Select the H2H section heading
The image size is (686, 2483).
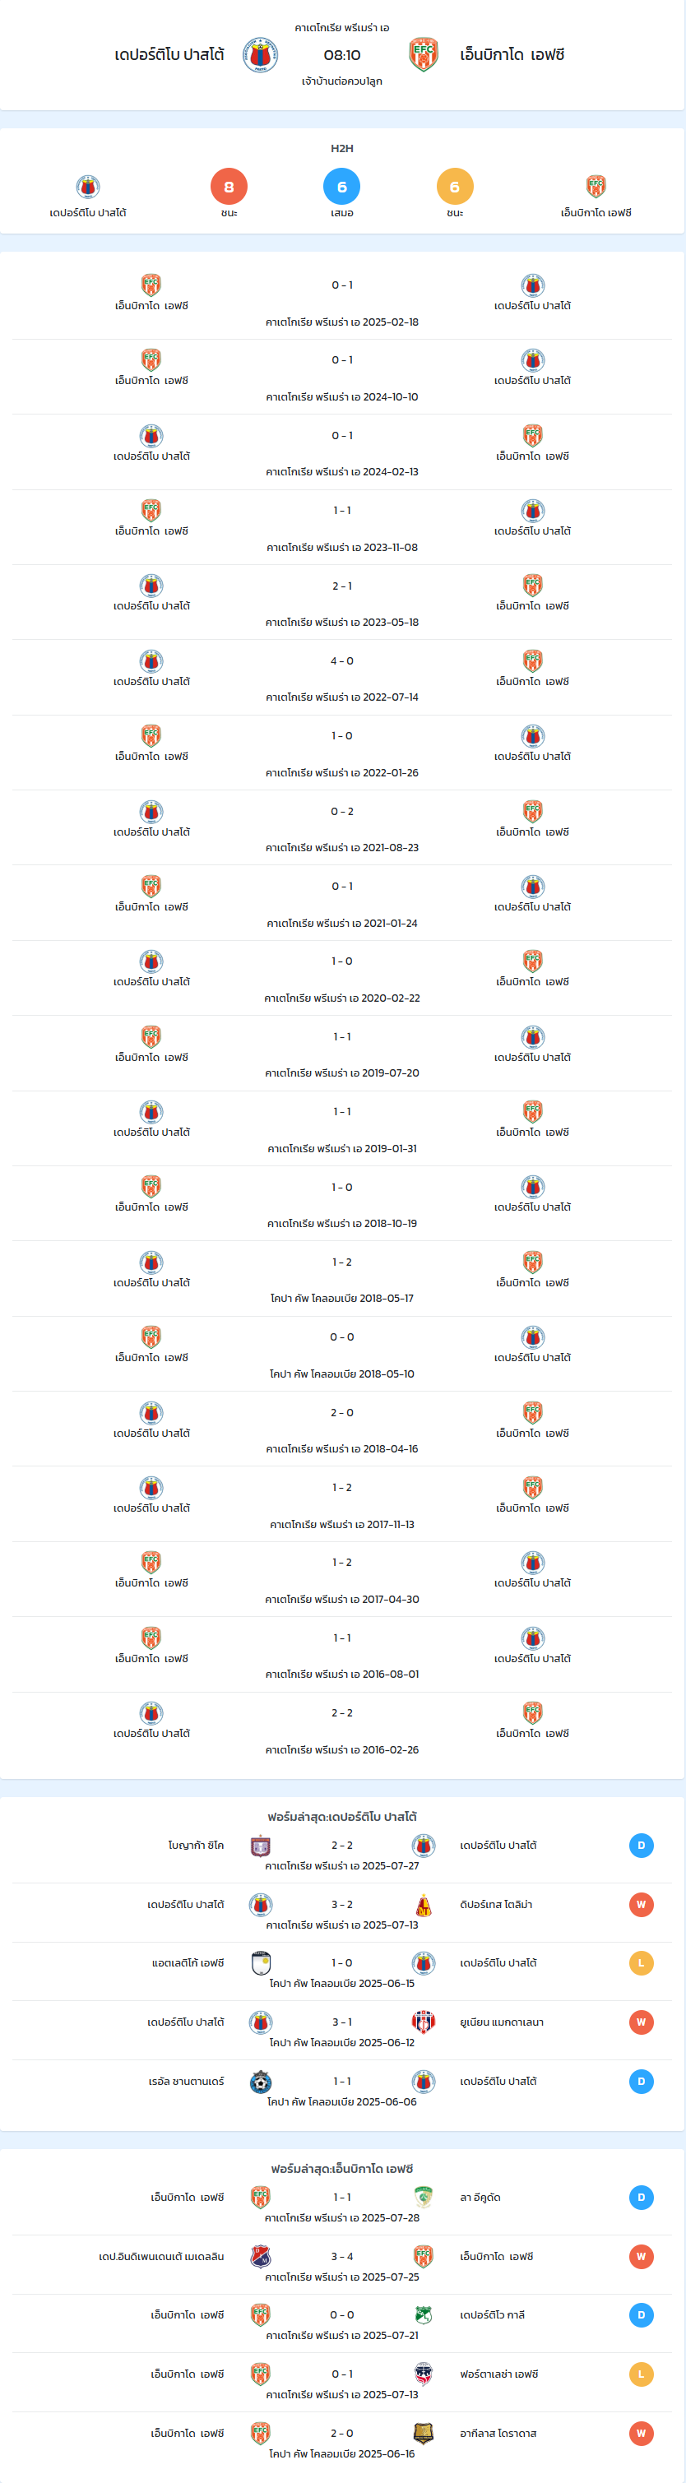[342, 148]
